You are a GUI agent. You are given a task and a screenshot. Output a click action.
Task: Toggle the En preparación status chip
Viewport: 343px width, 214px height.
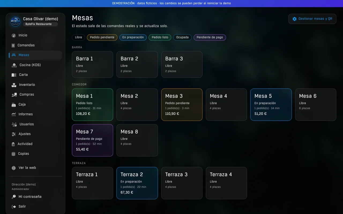coord(133,37)
